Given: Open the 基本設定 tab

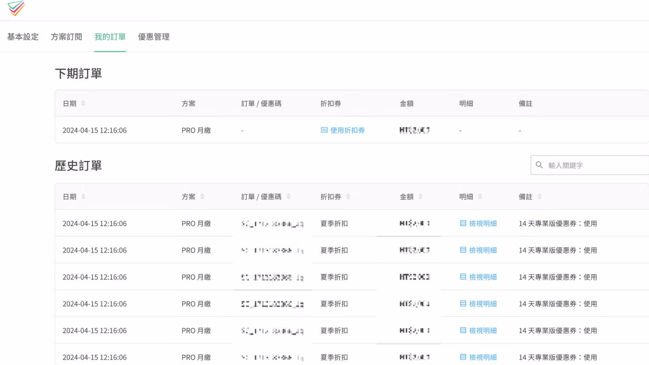Looking at the screenshot, I should click(x=23, y=37).
